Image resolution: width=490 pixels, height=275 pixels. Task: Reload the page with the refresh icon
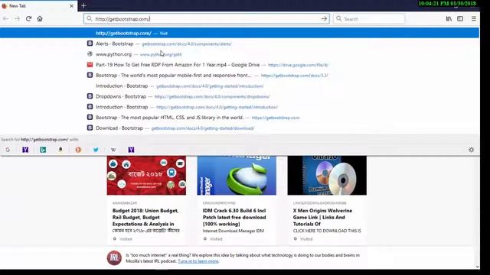coord(28,18)
